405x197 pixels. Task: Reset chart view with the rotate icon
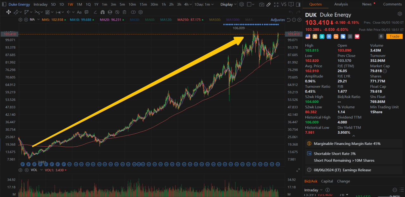[x=289, y=20]
